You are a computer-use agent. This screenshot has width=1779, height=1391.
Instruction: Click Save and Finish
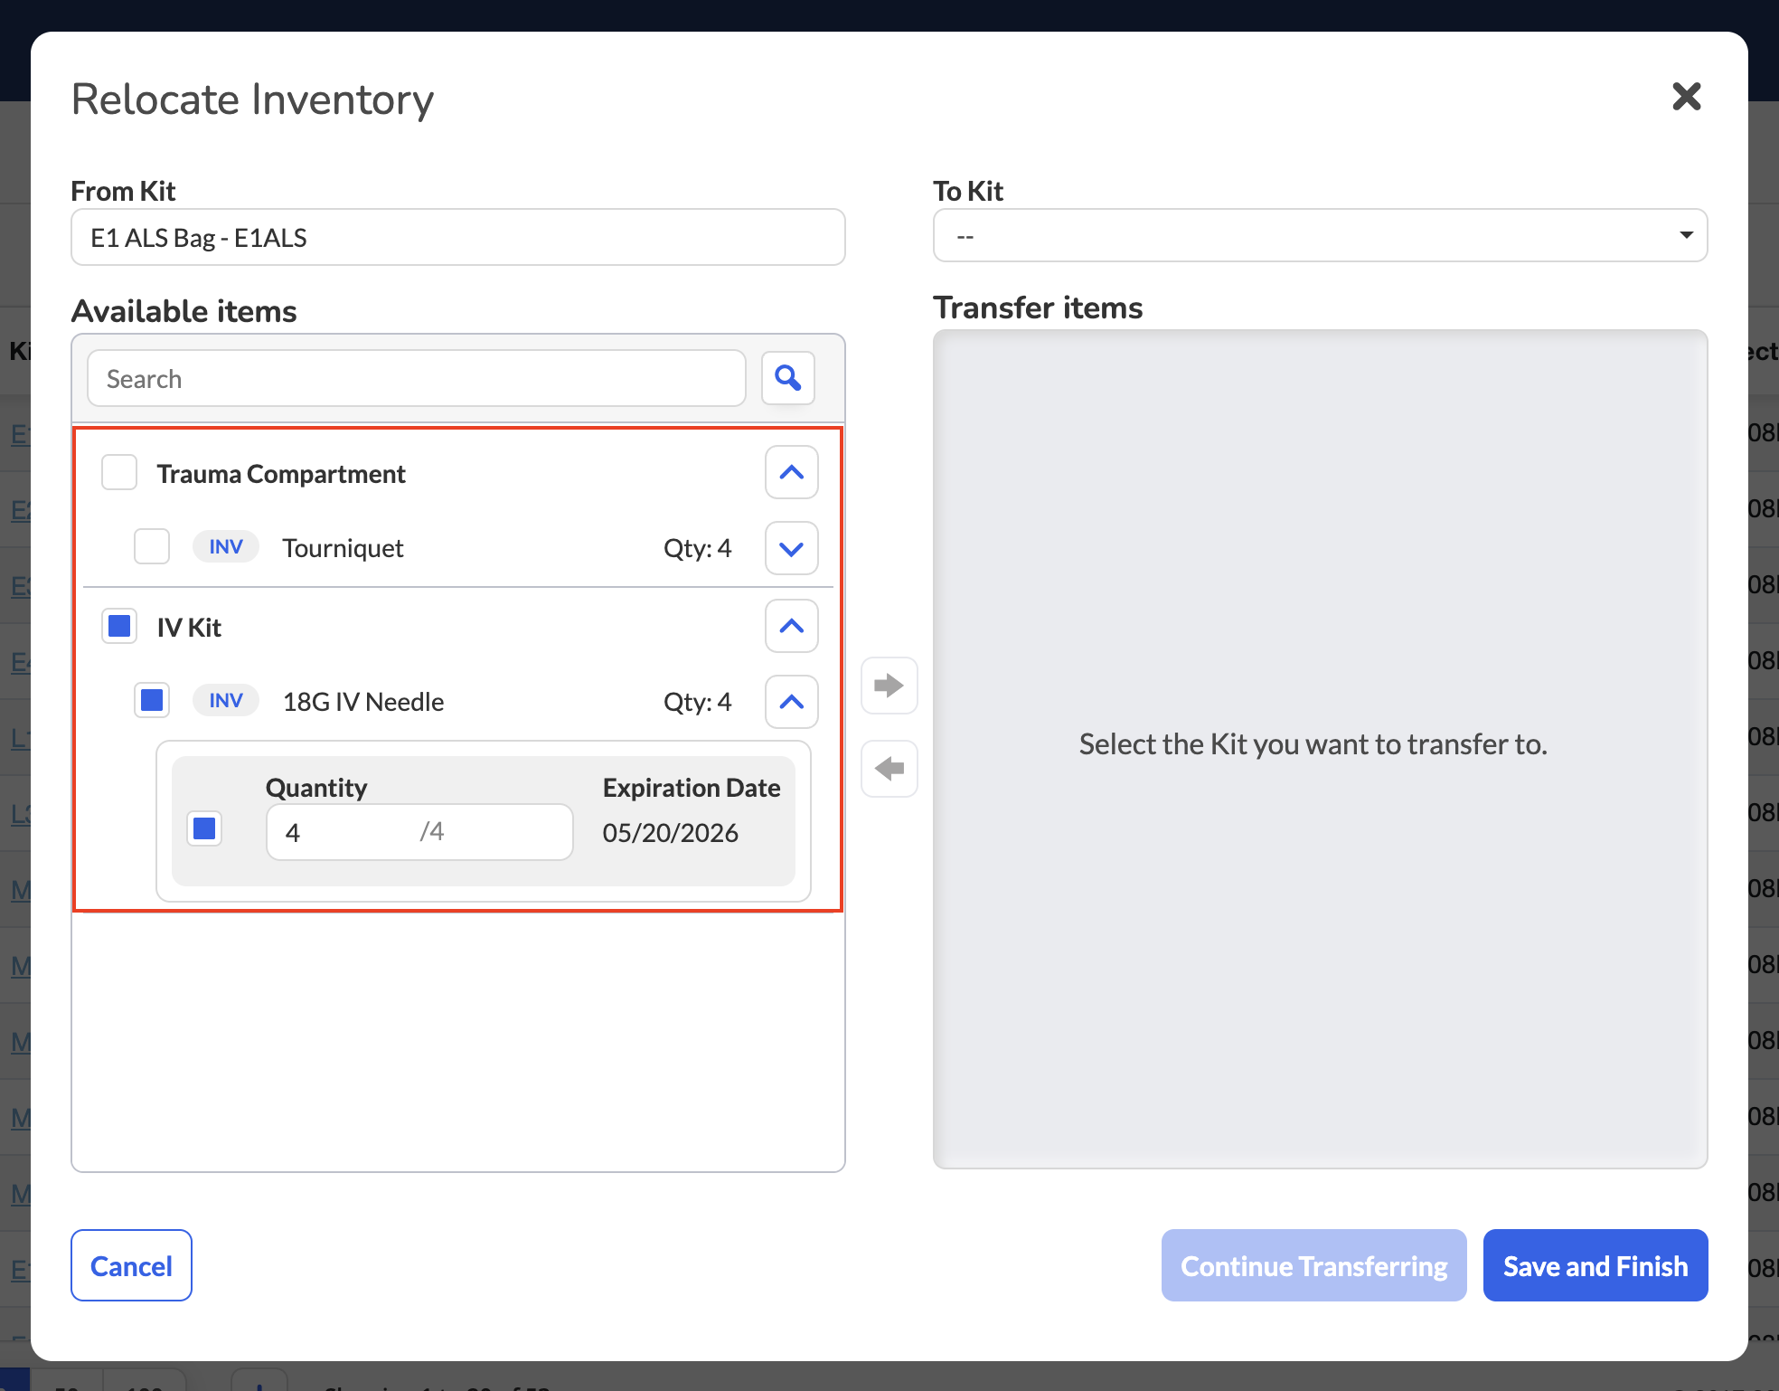(1595, 1265)
